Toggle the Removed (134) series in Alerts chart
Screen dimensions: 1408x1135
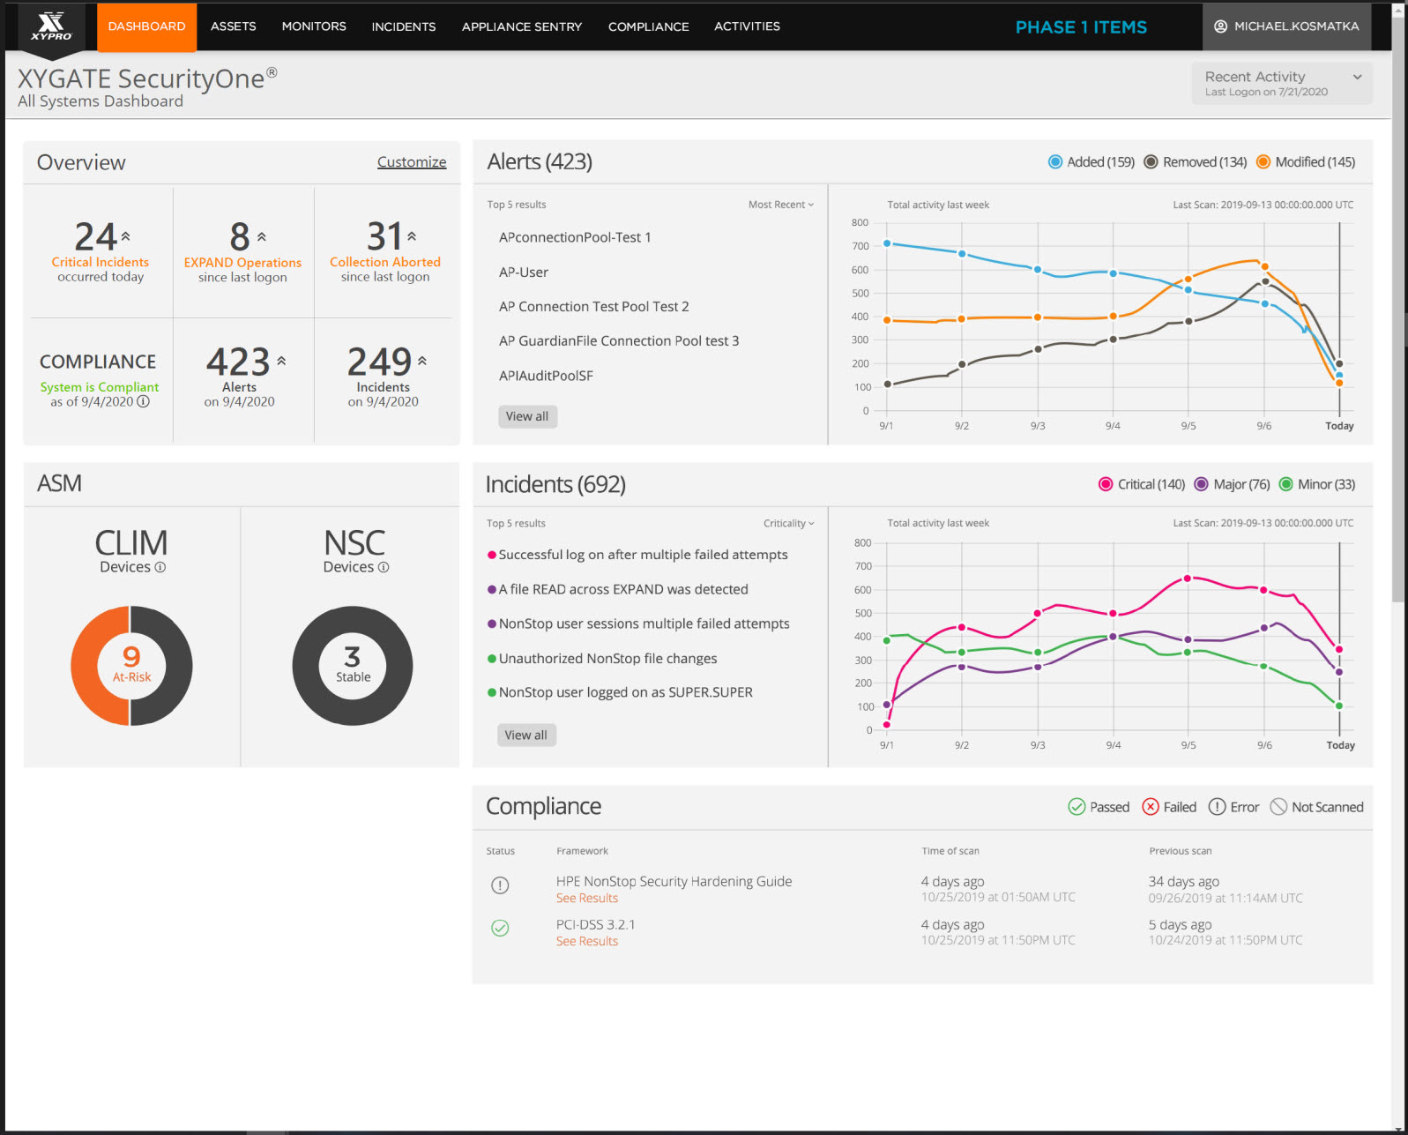[1195, 162]
